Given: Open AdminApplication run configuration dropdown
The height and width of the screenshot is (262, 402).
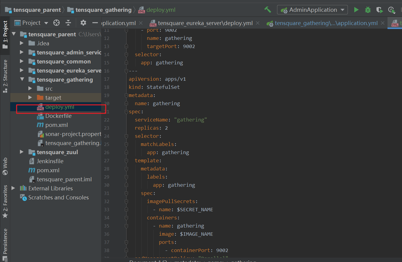Looking at the screenshot, I should [x=312, y=10].
